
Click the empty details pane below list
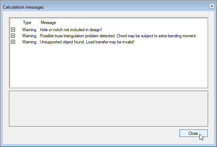(x=108, y=108)
